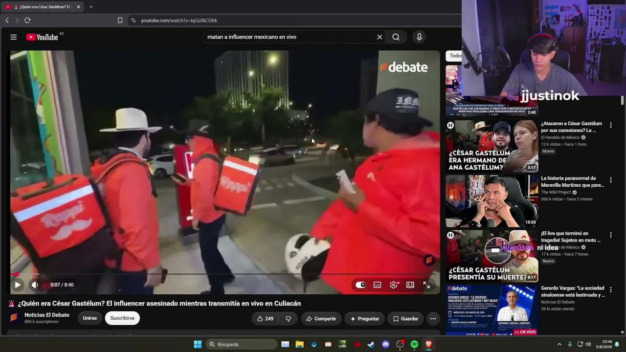Viewport: 626px width, 352px height.
Task: Open the NVIDIA app from the taskbar
Action: pyautogui.click(x=342, y=344)
